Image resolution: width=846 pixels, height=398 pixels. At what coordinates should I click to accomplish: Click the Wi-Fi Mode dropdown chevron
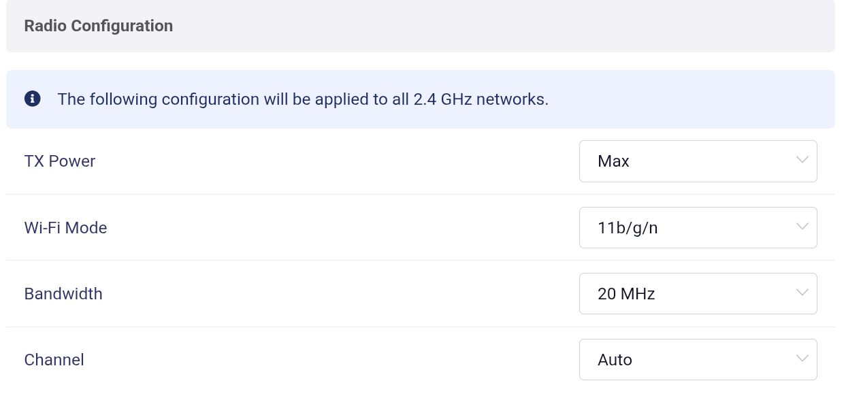(802, 227)
